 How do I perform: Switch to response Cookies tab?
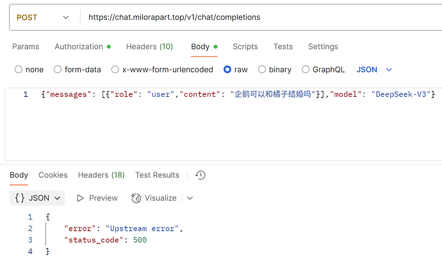point(53,175)
